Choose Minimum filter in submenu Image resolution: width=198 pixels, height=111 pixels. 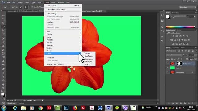[88, 62]
